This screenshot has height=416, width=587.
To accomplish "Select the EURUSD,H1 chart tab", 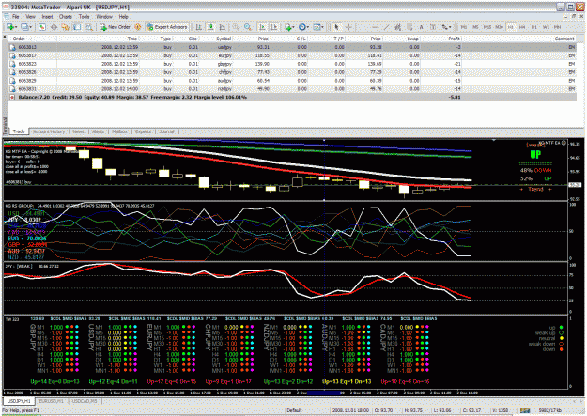I will [52, 401].
